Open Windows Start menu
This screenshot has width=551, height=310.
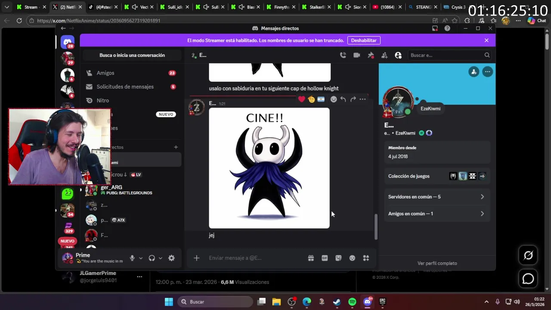tap(169, 302)
